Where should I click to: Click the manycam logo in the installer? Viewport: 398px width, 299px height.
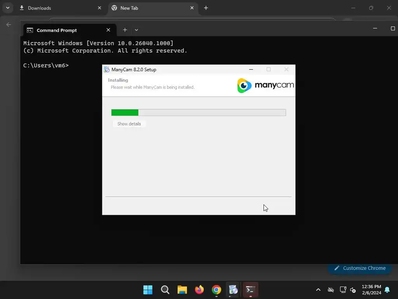point(265,85)
